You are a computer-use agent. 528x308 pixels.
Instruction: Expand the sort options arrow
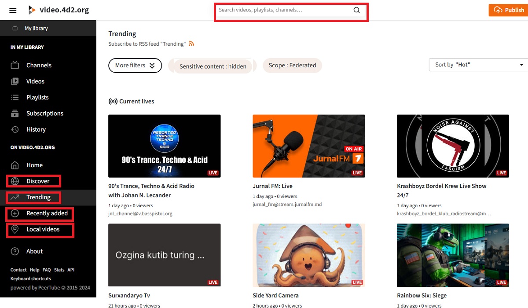521,64
